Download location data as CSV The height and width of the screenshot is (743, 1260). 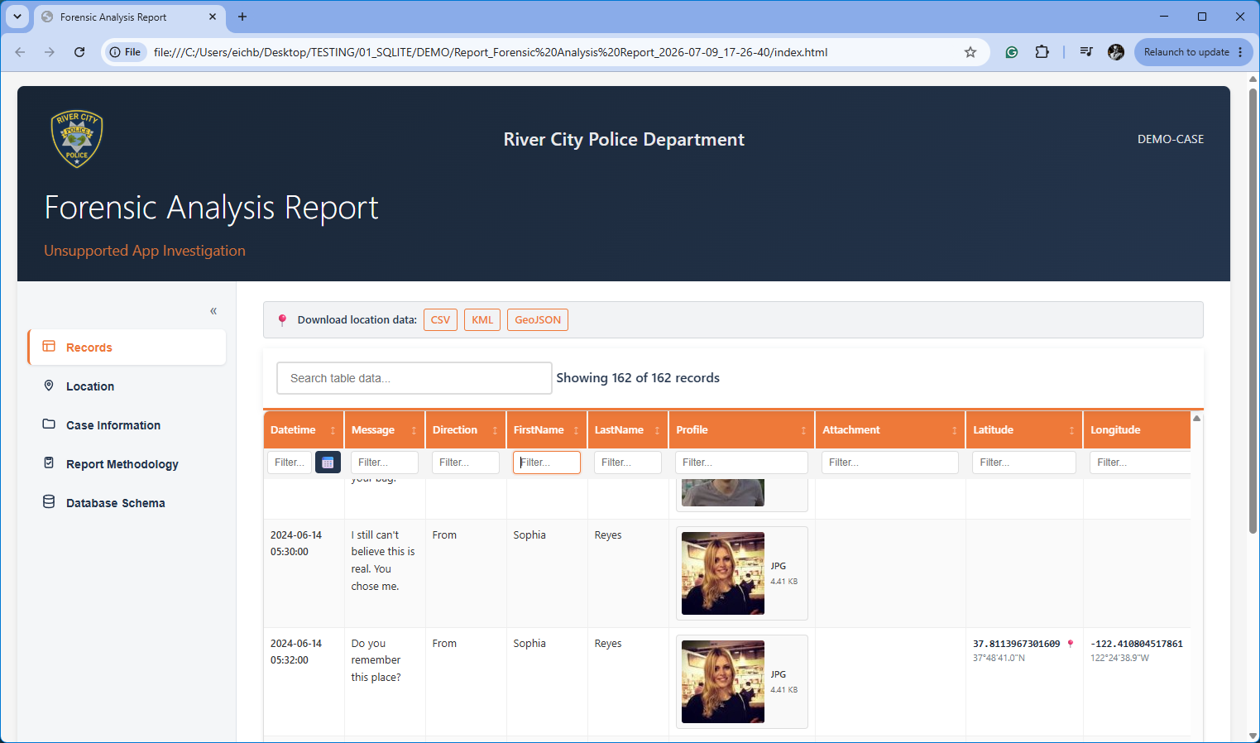440,320
